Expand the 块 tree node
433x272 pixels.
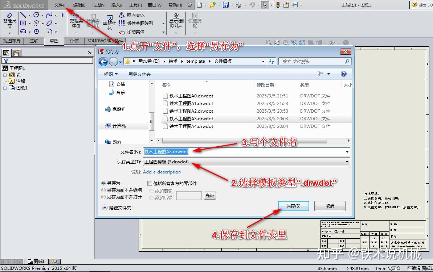pos(5,75)
